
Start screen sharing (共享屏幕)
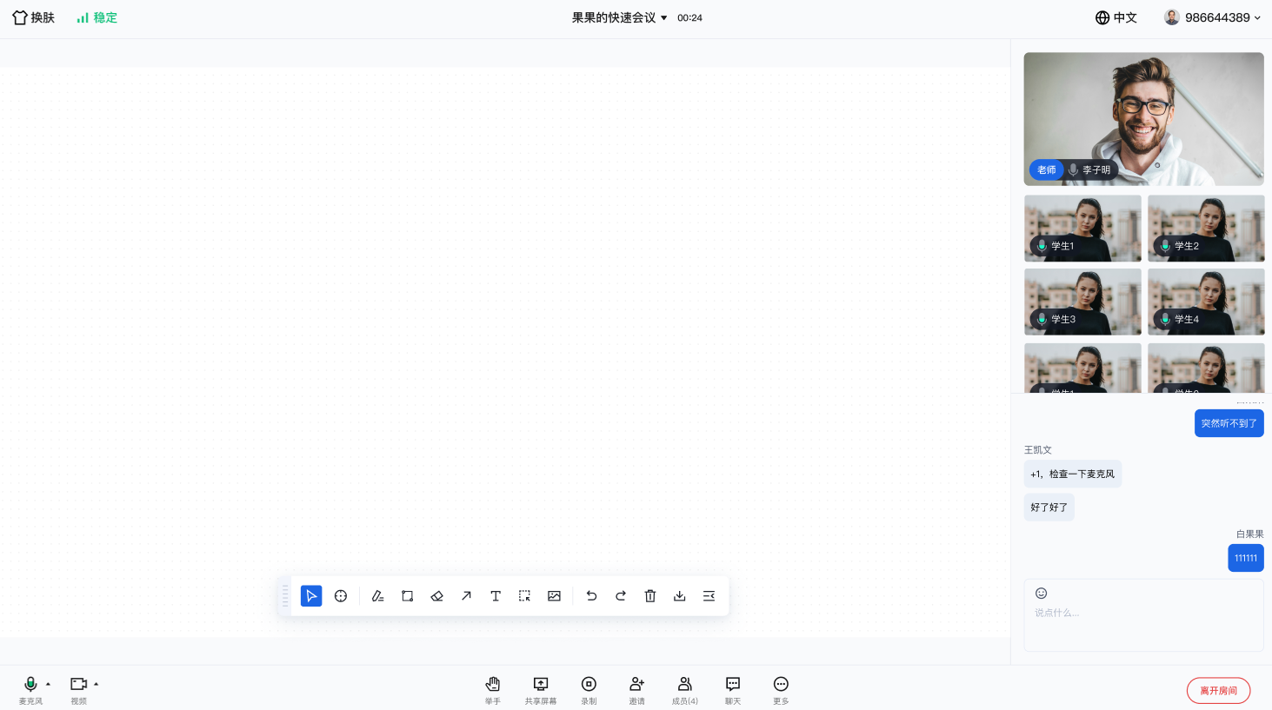click(541, 690)
